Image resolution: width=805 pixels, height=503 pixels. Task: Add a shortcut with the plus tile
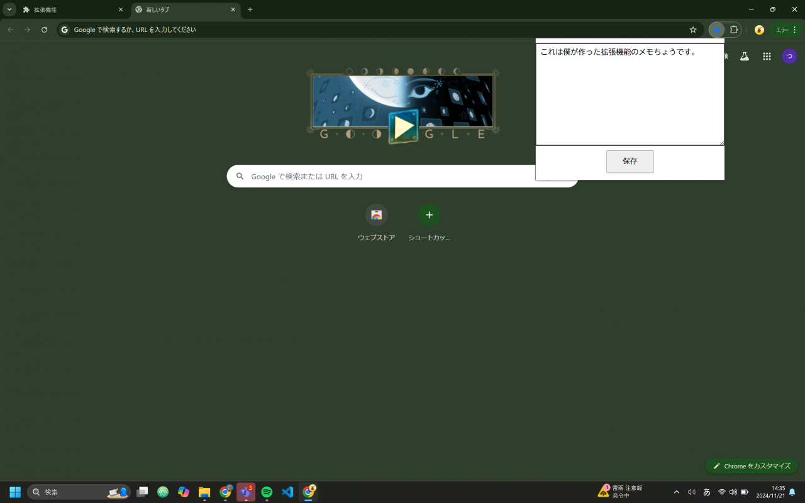coord(429,223)
